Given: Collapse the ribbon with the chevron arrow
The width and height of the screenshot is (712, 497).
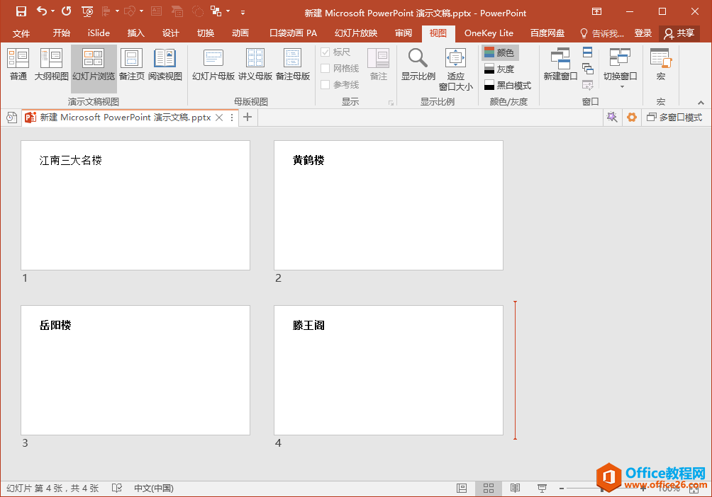Looking at the screenshot, I should tap(701, 103).
